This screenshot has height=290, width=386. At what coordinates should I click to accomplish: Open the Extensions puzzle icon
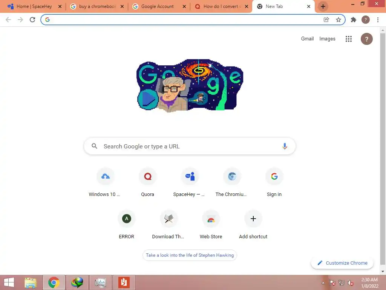[354, 20]
